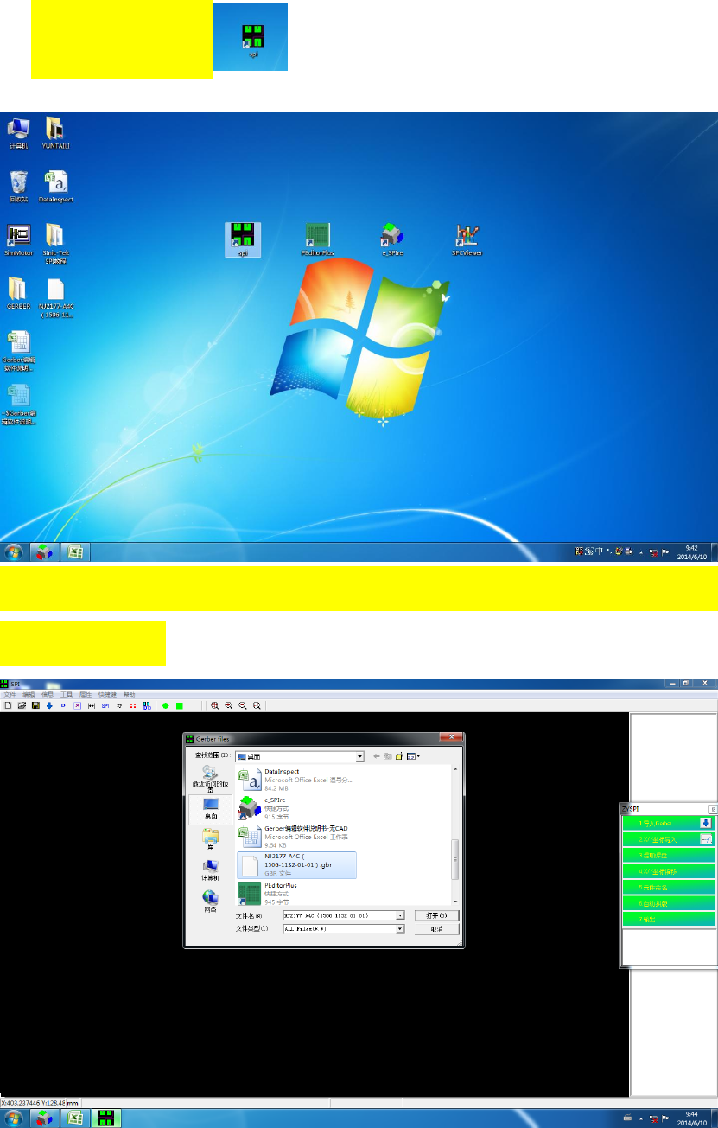Viewport: 718px width, 1128px height.
Task: Click the green circle icon in SPI toolbar
Action: point(165,705)
